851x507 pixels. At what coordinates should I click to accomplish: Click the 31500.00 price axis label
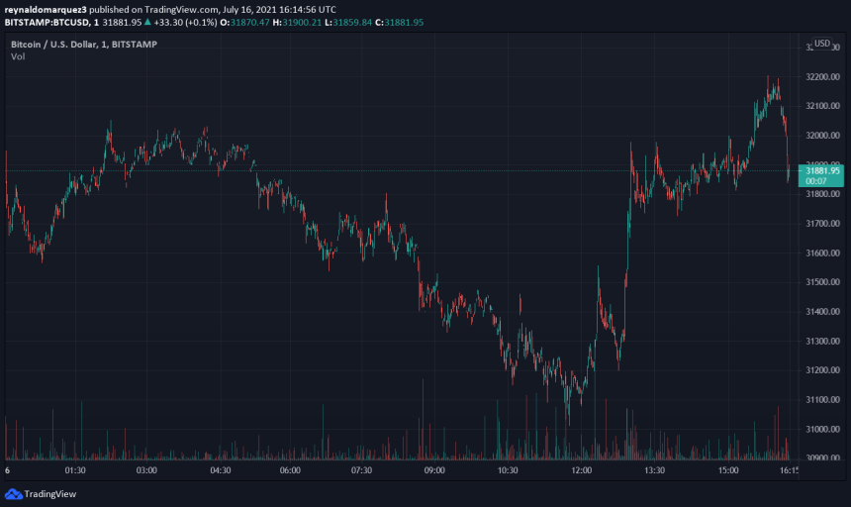823,282
